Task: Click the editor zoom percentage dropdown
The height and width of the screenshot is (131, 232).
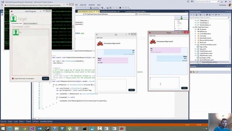Action: (x=36, y=119)
